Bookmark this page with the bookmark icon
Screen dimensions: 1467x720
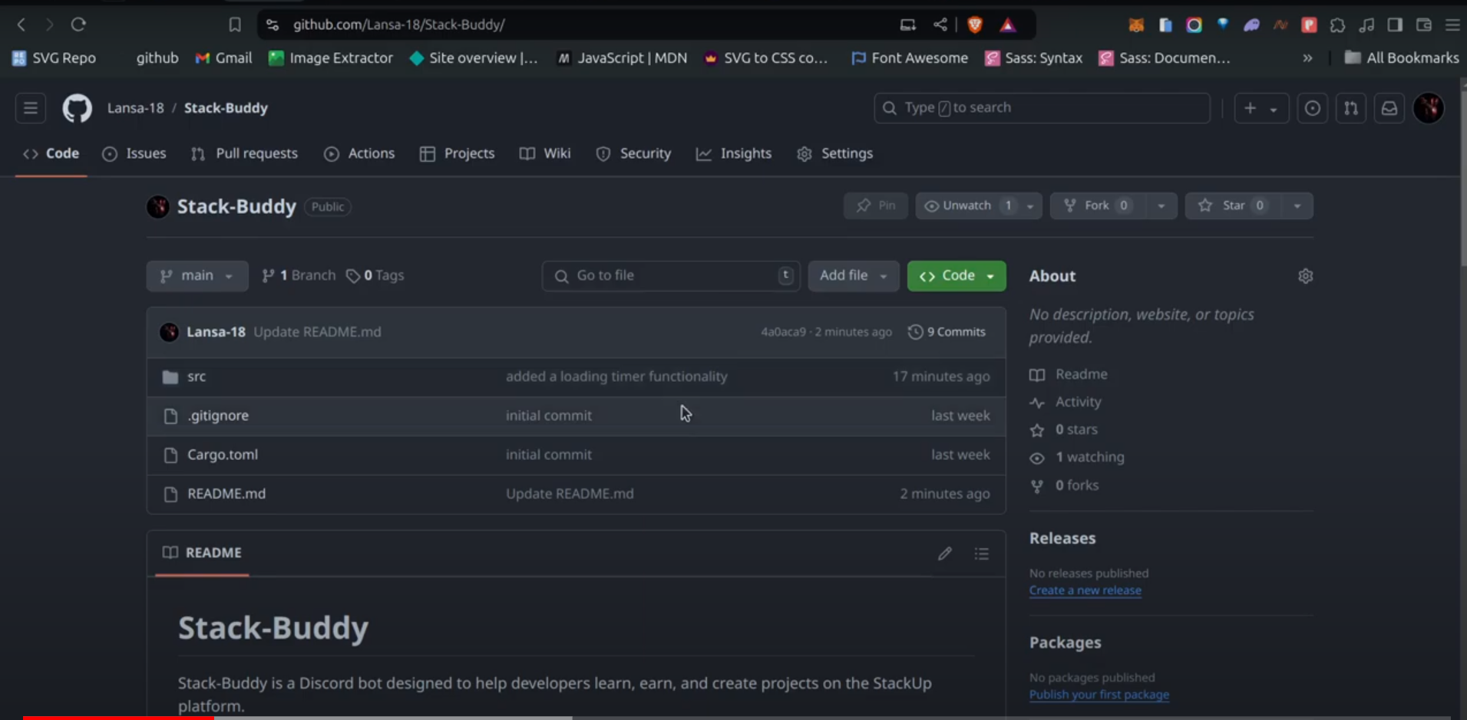point(235,25)
